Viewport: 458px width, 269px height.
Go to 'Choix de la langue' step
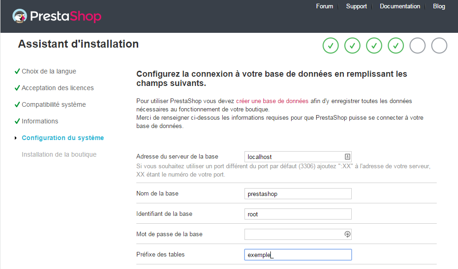click(49, 71)
